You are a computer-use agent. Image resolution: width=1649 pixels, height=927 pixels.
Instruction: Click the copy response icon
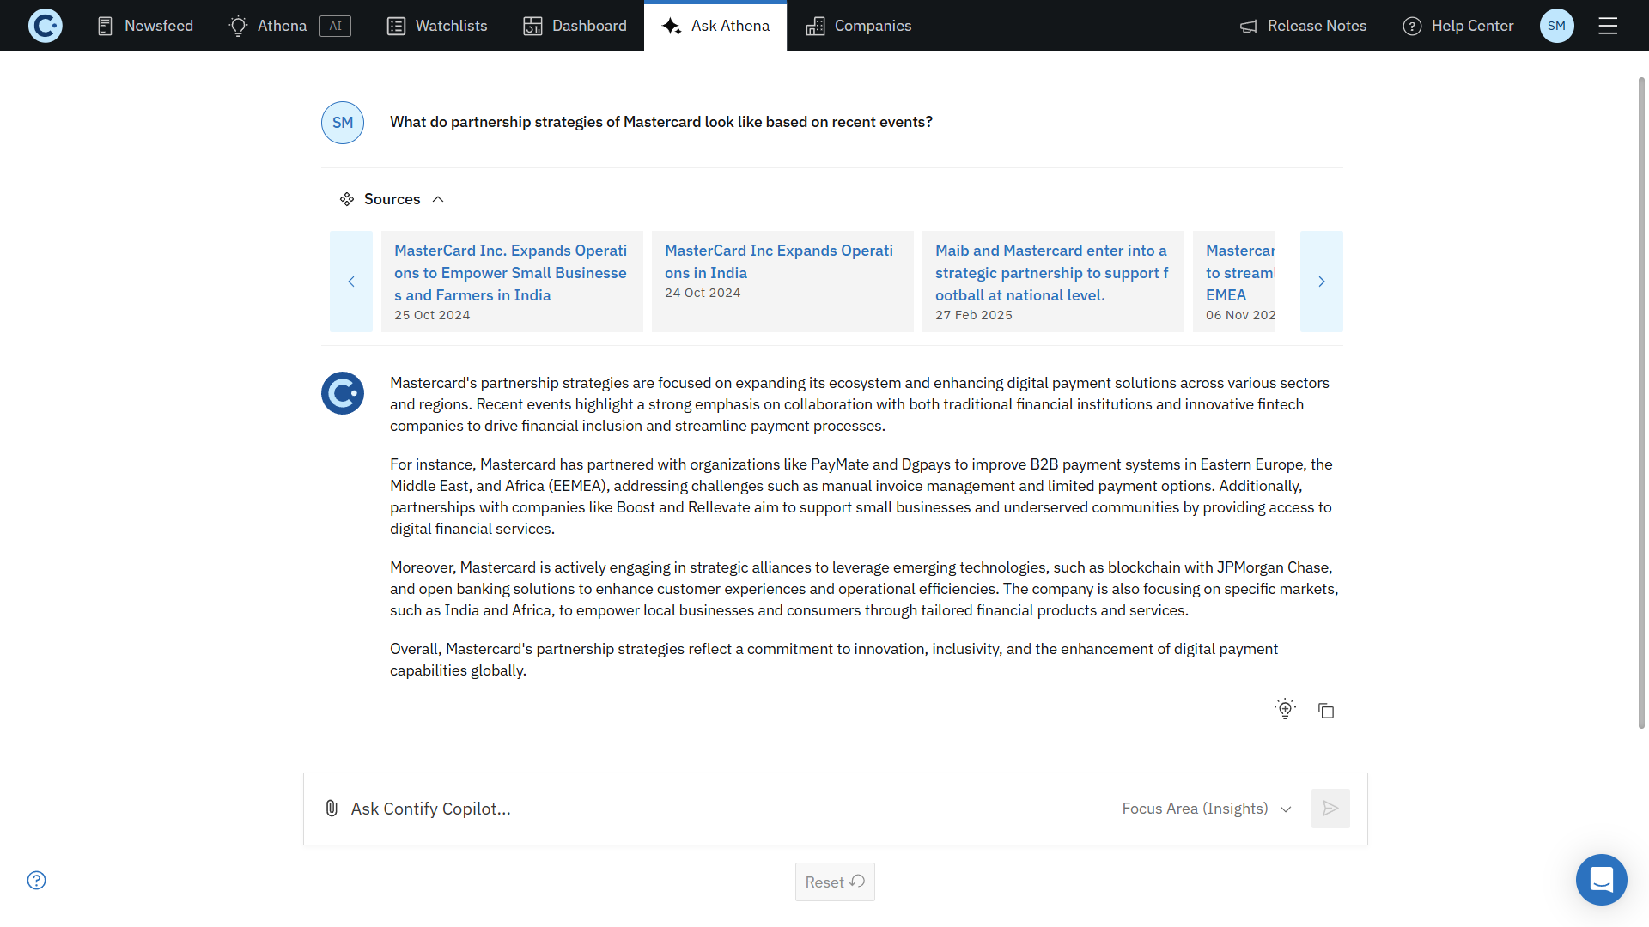point(1326,711)
